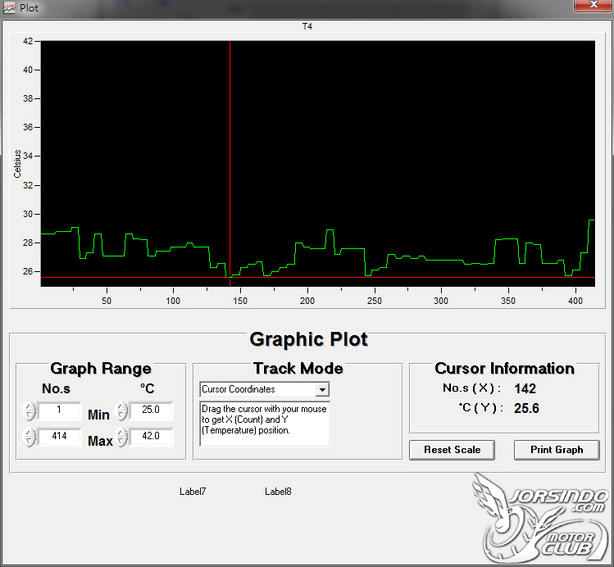Image resolution: width=614 pixels, height=567 pixels.
Task: Click the No.s Min input field showing 1
Action: coord(59,410)
